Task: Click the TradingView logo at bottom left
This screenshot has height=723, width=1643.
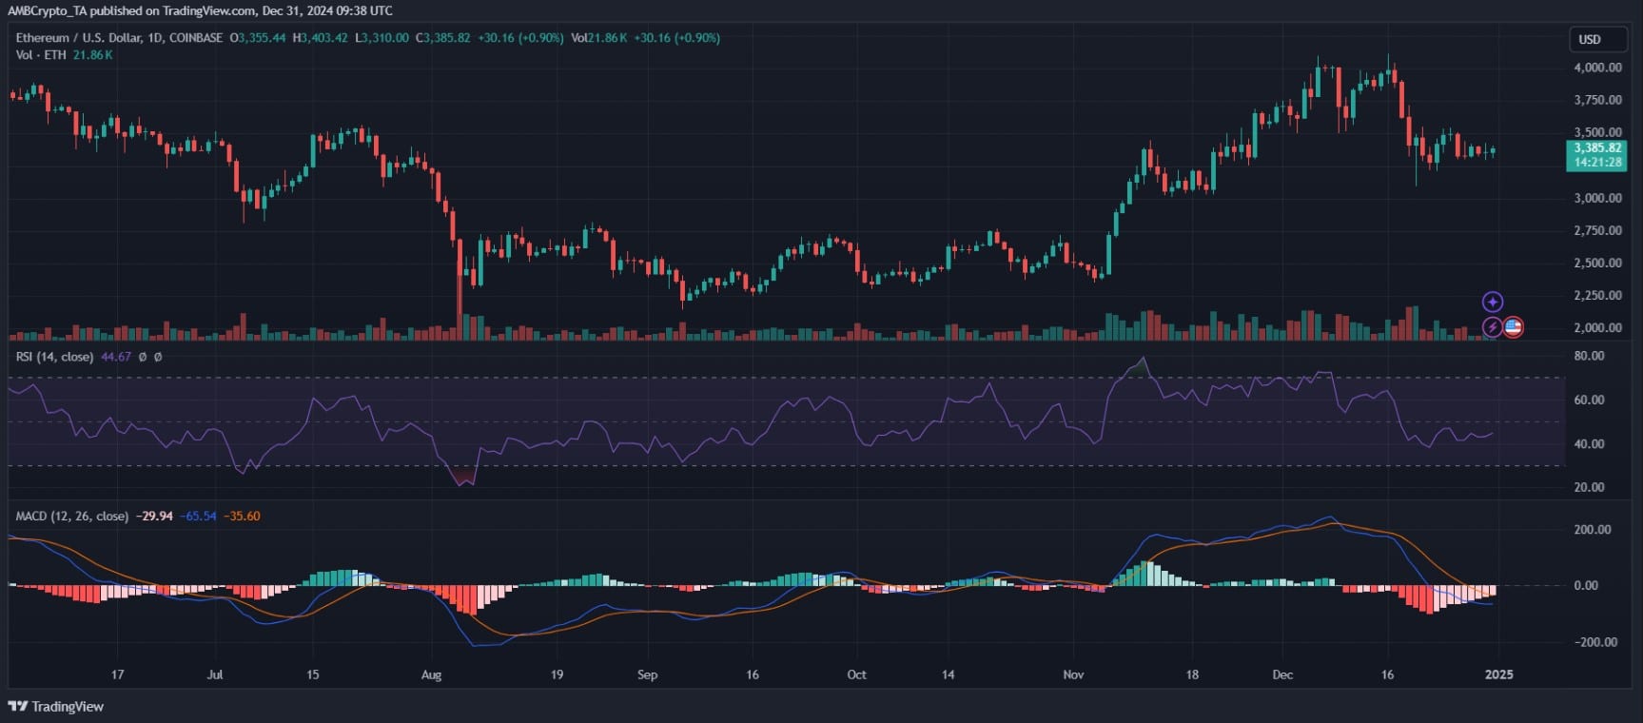Action: (56, 706)
